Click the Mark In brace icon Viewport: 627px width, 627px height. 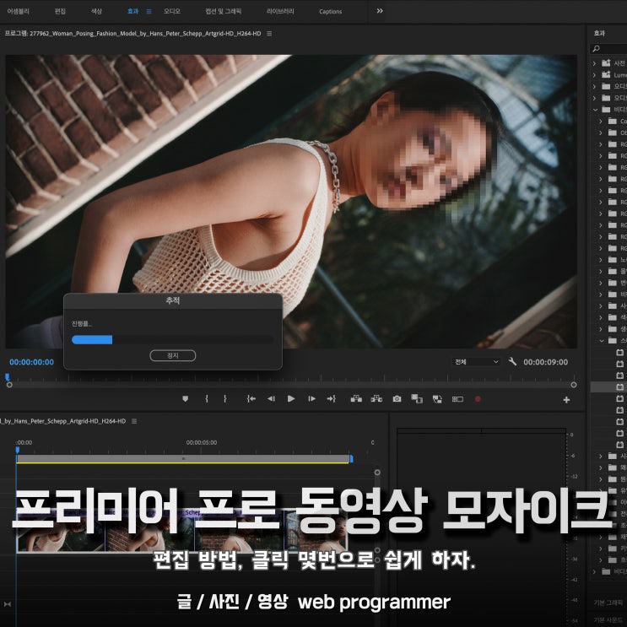[x=207, y=398]
